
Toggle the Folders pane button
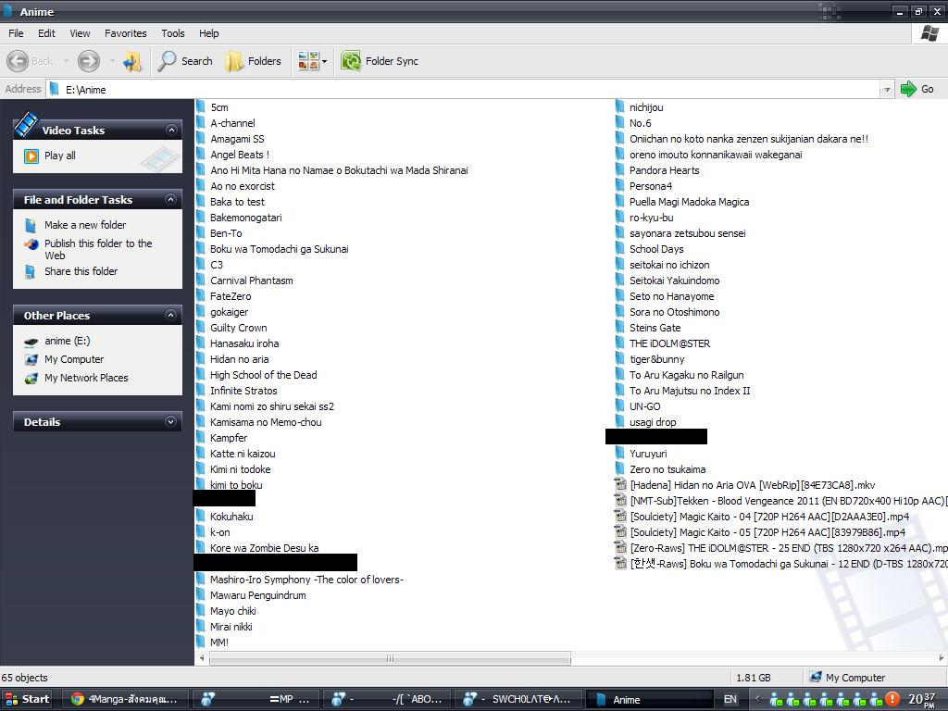click(x=254, y=61)
